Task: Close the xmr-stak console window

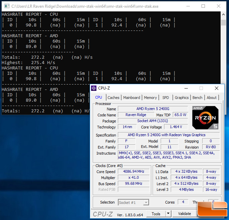Action: (219, 6)
